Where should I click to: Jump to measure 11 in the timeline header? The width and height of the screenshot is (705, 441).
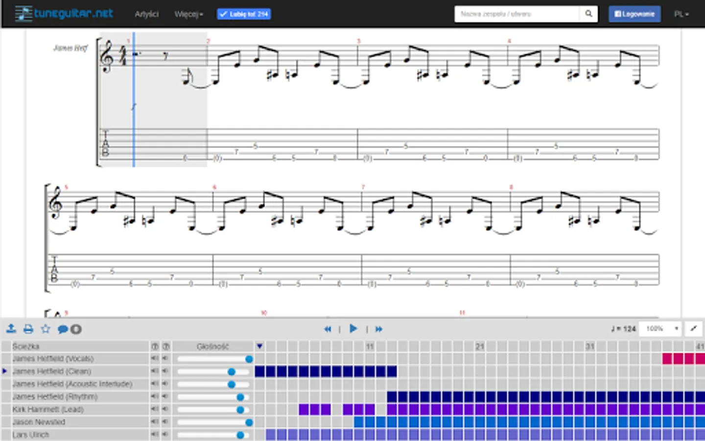pyautogui.click(x=370, y=346)
